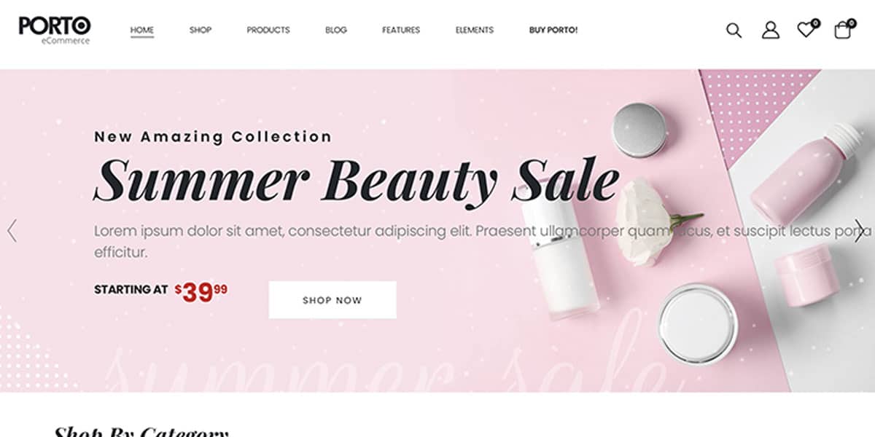The width and height of the screenshot is (875, 437).
Task: Select the Home menu item
Action: click(142, 31)
